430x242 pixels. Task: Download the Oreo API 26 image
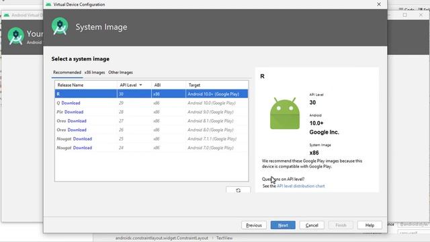(x=77, y=130)
